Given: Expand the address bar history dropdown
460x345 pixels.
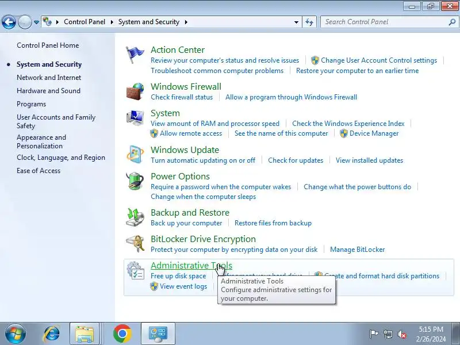Looking at the screenshot, I should coord(296,22).
